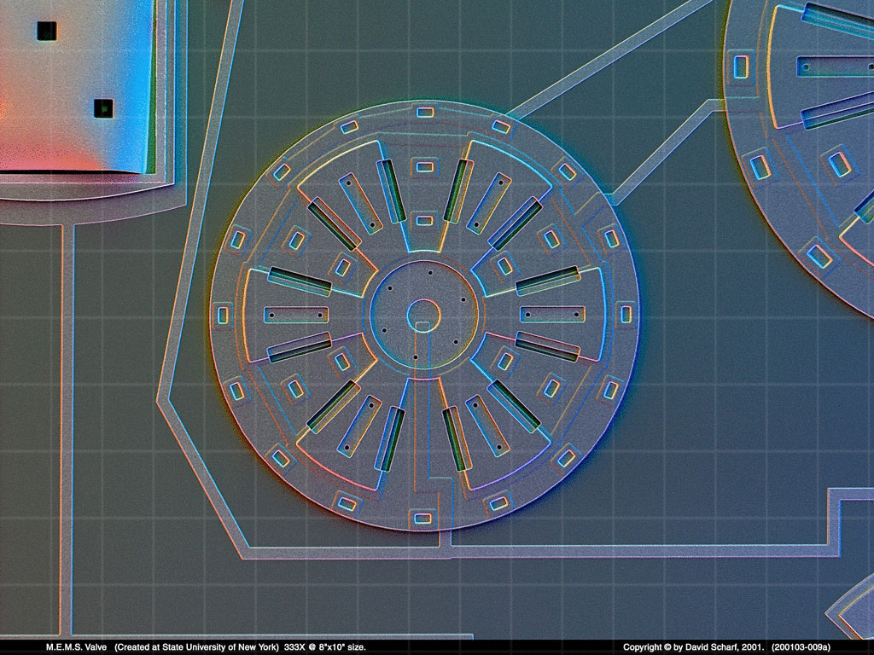The image size is (874, 655).
Task: Click the '(200103-009a)' image ID text
Action: [801, 647]
